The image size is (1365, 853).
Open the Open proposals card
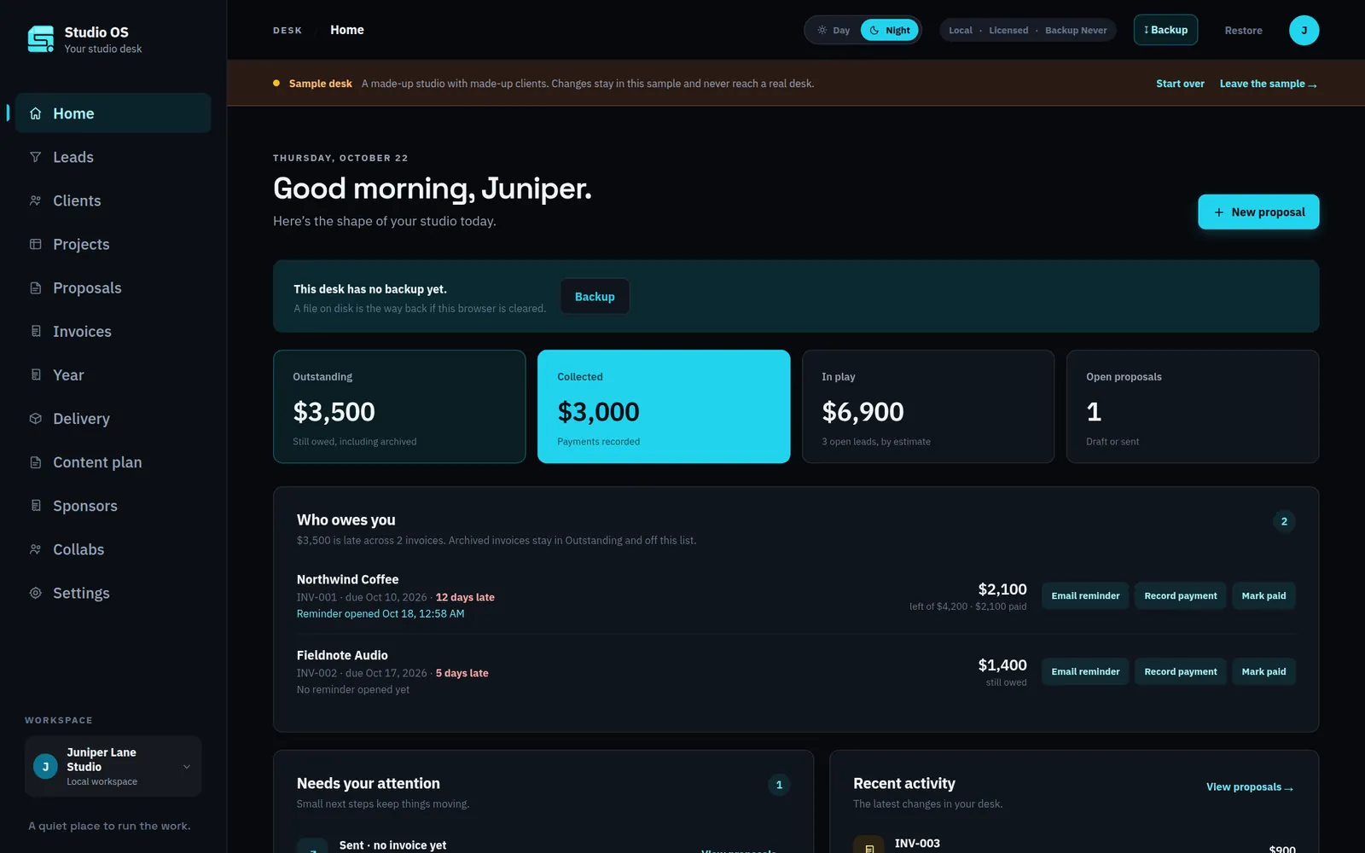(1193, 406)
